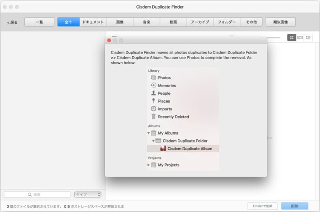
Task: Click the Cisdem Duplicate Folder label
Action: [185, 141]
